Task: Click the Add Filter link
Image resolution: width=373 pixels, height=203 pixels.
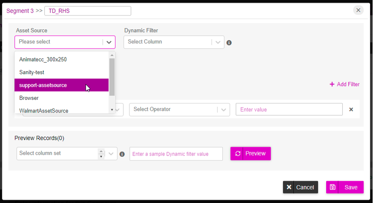Action: click(x=345, y=84)
